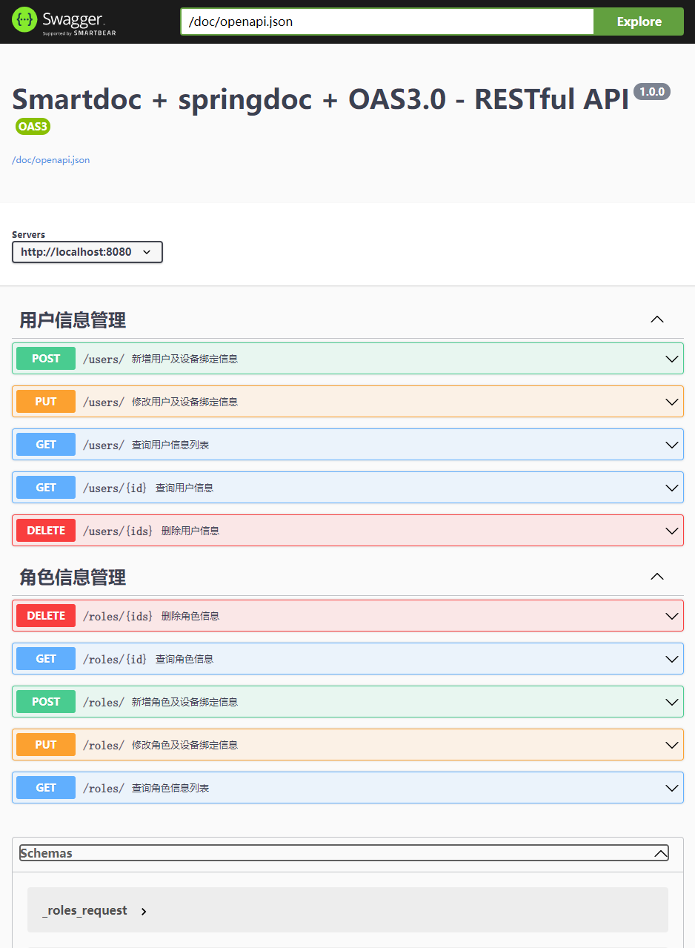
Task: Click GET badge for 查询用户信息列表
Action: tap(46, 445)
